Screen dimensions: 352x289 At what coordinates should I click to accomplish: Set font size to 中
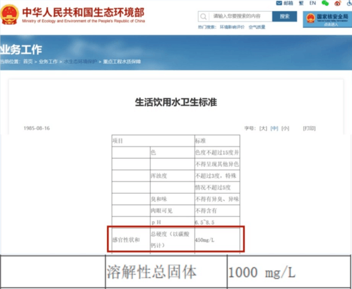(274, 128)
